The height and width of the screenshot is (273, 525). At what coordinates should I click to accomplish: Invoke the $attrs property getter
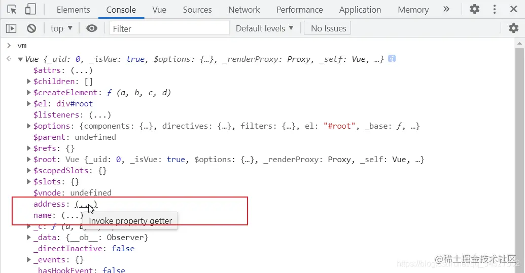(x=81, y=70)
